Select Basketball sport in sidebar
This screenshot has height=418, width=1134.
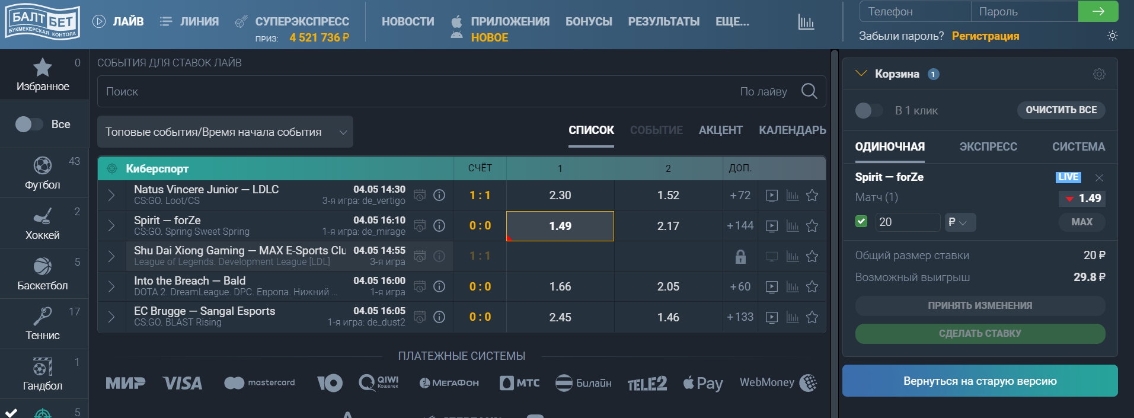[43, 273]
